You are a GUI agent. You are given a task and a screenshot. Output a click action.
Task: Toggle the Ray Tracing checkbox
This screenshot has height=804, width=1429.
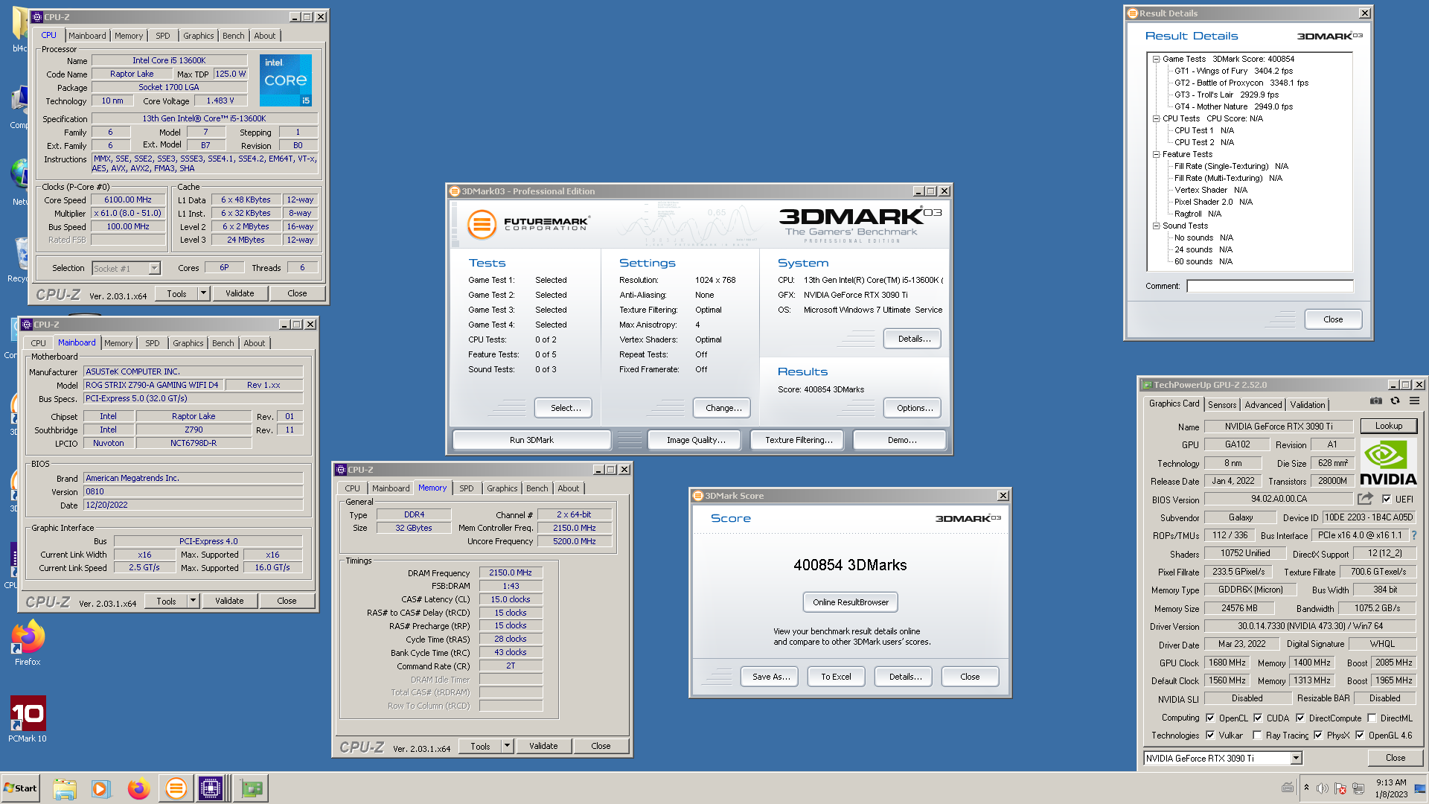1257,735
